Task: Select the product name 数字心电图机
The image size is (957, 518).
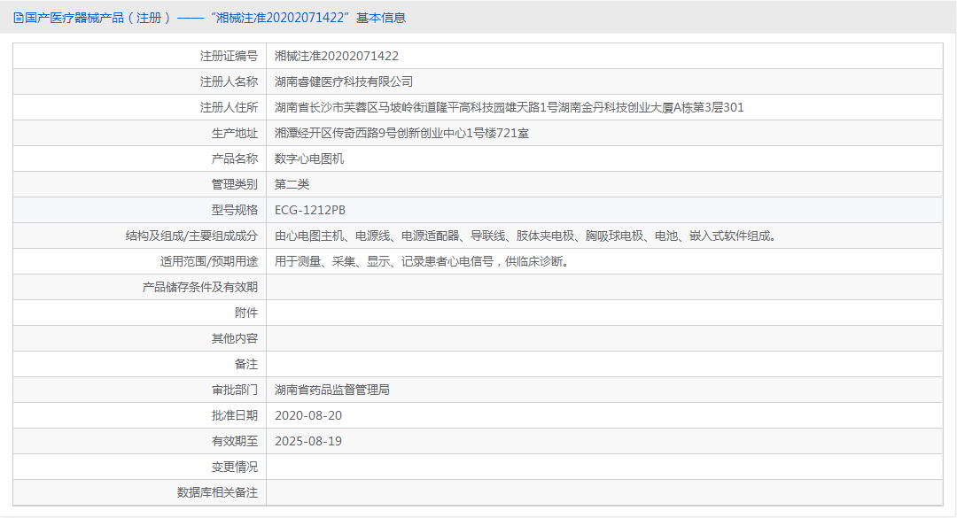Action: 309,158
